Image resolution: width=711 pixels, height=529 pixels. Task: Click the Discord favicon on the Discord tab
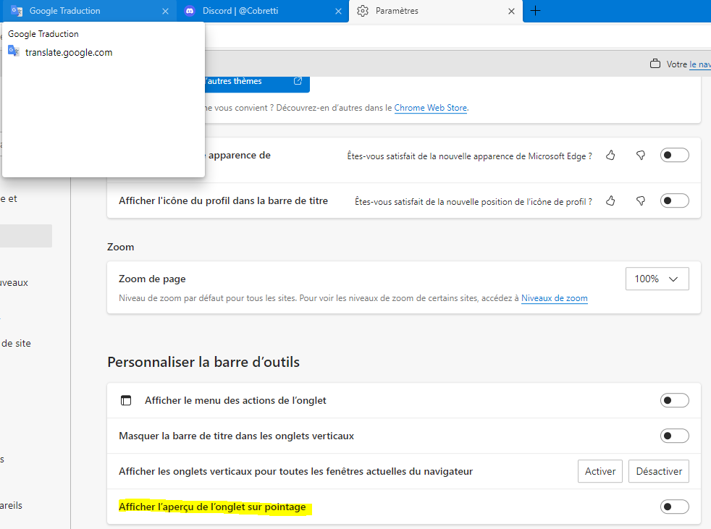point(189,11)
